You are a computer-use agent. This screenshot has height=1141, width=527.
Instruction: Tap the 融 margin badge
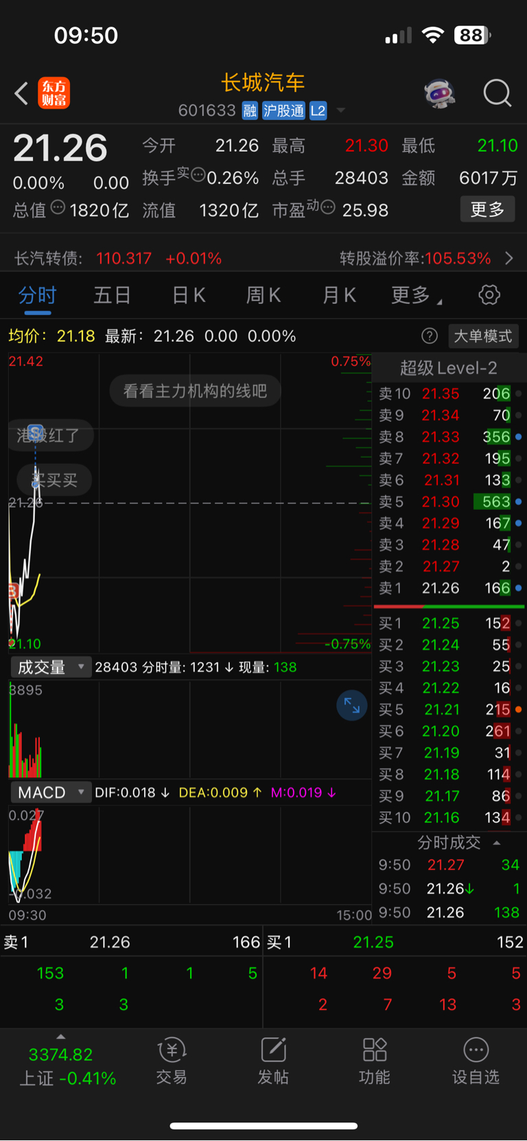[250, 110]
